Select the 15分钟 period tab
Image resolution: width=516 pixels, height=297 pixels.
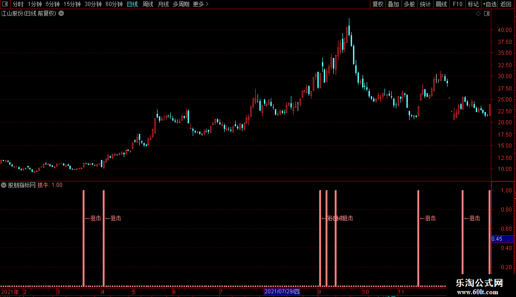72,4
